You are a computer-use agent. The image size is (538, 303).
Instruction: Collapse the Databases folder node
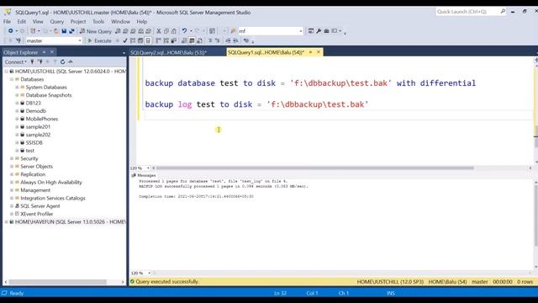coord(12,79)
